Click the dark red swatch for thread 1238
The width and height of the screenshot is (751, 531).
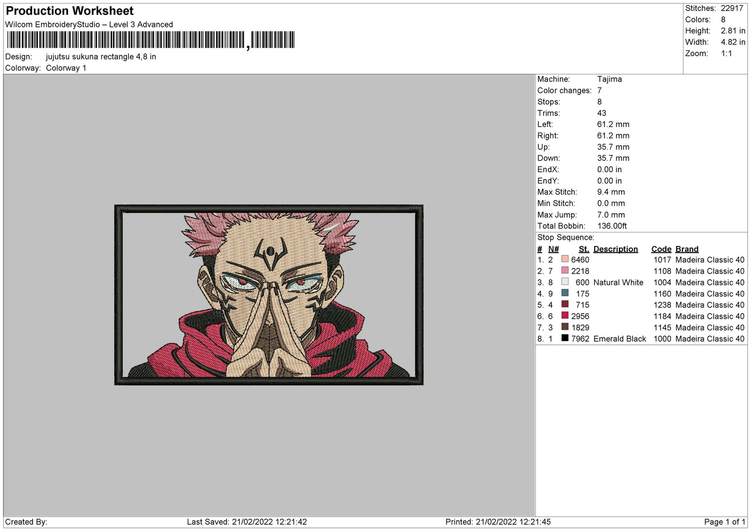pyautogui.click(x=564, y=304)
